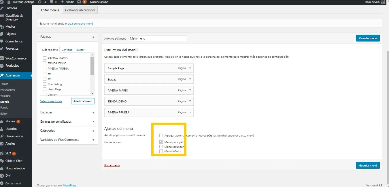
Task: Click the WordPress logo icon in admin bar
Action: [x=2, y=2]
